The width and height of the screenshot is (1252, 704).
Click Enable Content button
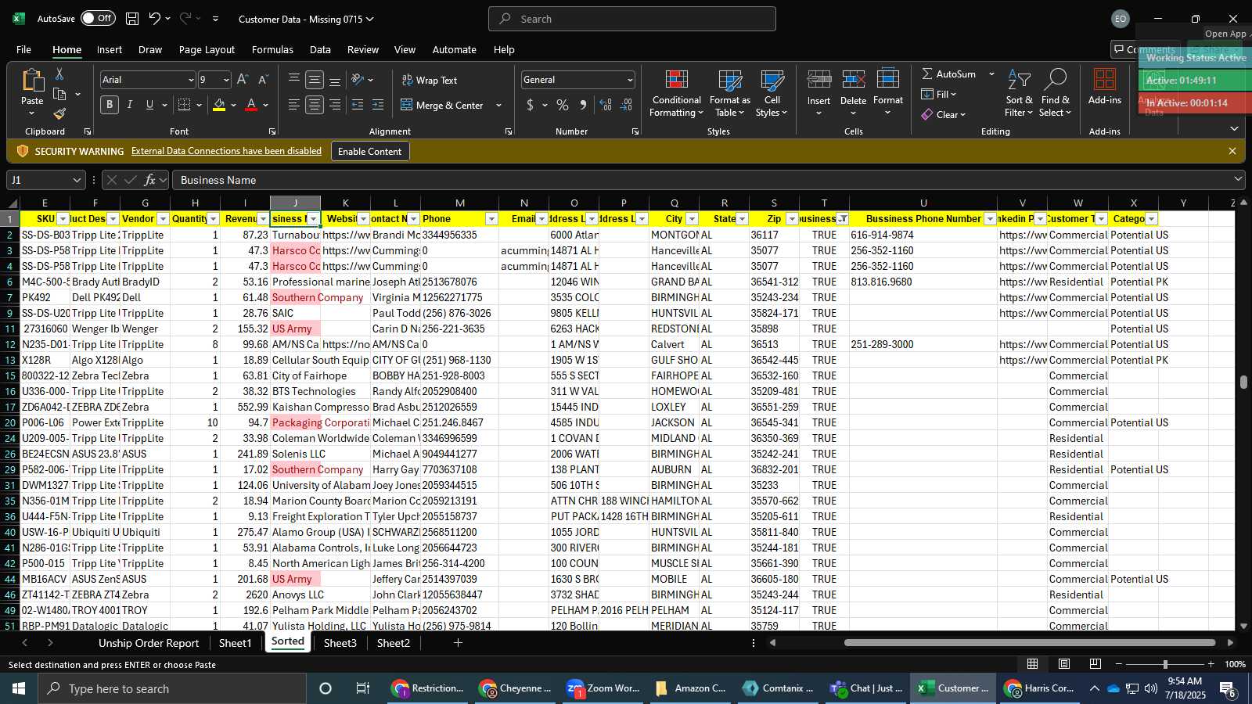(369, 151)
